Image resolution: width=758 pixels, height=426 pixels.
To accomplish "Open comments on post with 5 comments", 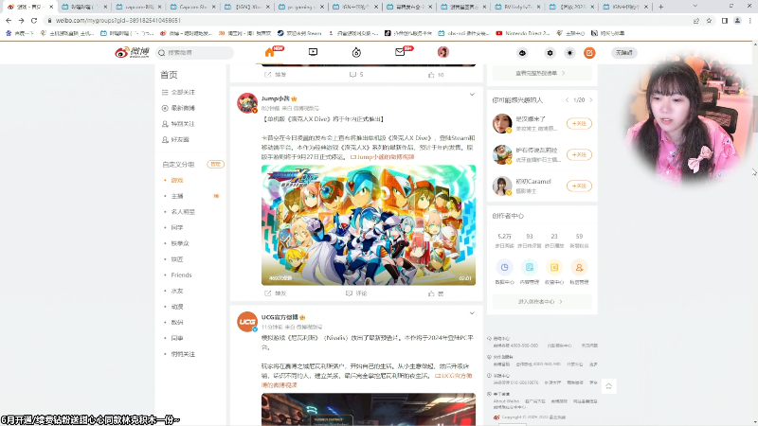I will coord(356,75).
